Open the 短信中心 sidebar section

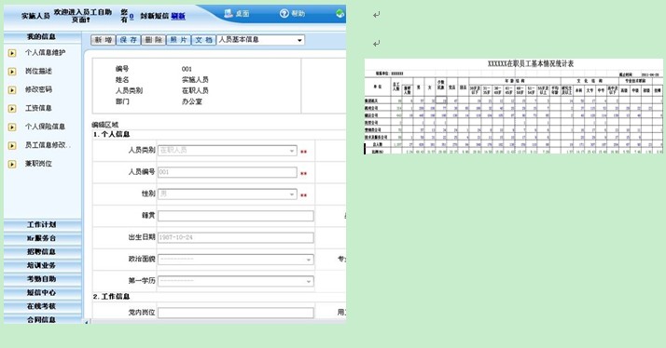pos(42,292)
